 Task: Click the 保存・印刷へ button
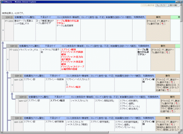174,5
